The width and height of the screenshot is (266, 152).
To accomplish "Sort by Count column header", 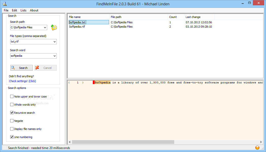I will point(176,17).
